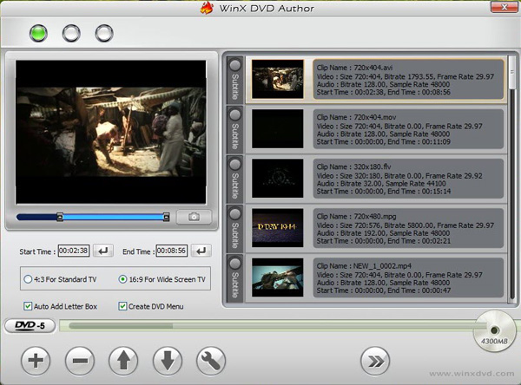
Task: Apply End Time with the enter arrow
Action: tap(201, 251)
